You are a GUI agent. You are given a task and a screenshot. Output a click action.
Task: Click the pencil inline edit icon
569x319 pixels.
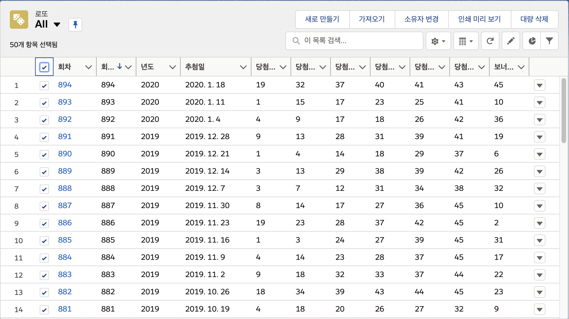[x=511, y=41]
